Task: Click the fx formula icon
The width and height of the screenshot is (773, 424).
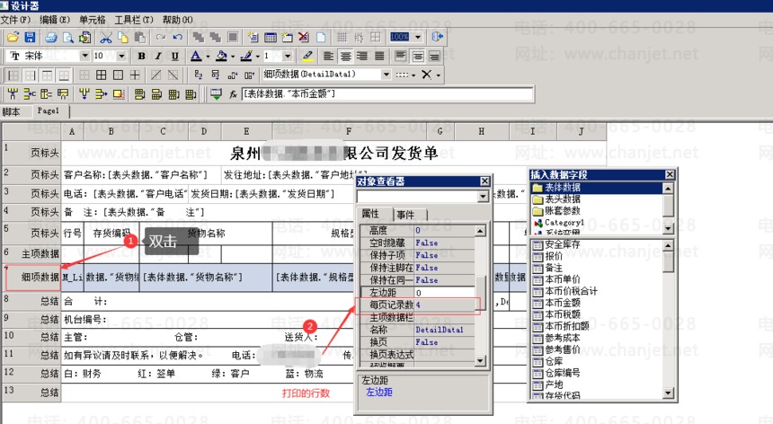Action: pyautogui.click(x=233, y=93)
